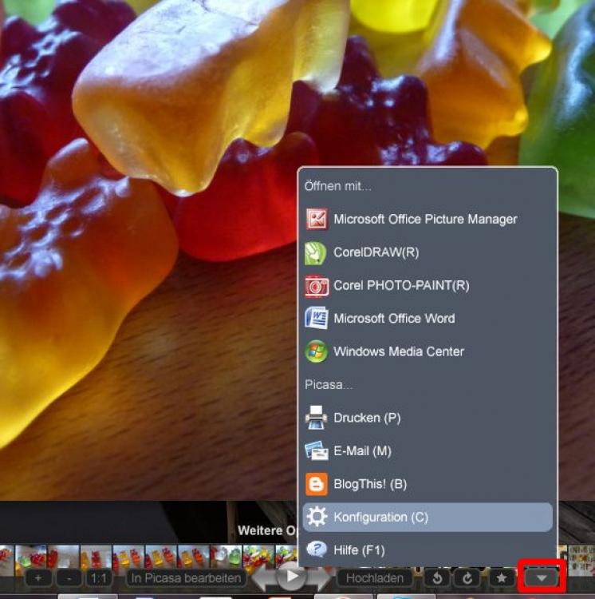This screenshot has height=599, width=595.
Task: Open image with CorelDRAW(R)
Action: click(x=376, y=252)
